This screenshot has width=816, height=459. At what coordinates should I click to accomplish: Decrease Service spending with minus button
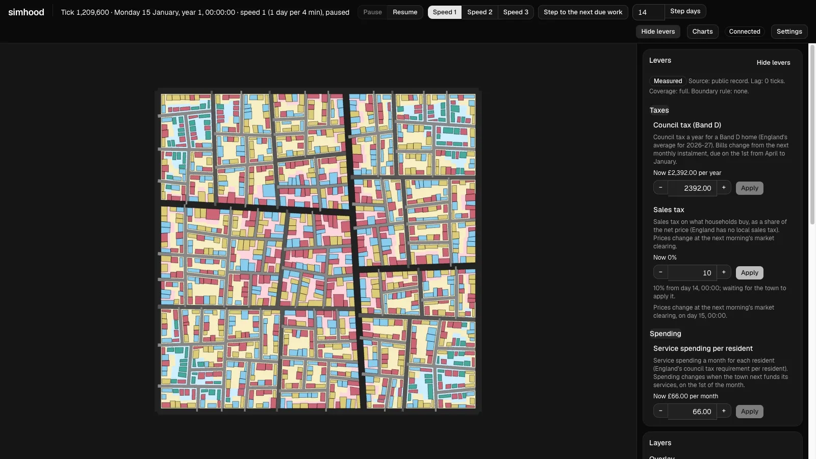660,411
